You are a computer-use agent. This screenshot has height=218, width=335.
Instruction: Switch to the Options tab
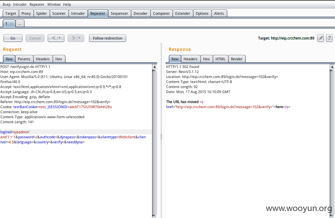[x=202, y=13]
